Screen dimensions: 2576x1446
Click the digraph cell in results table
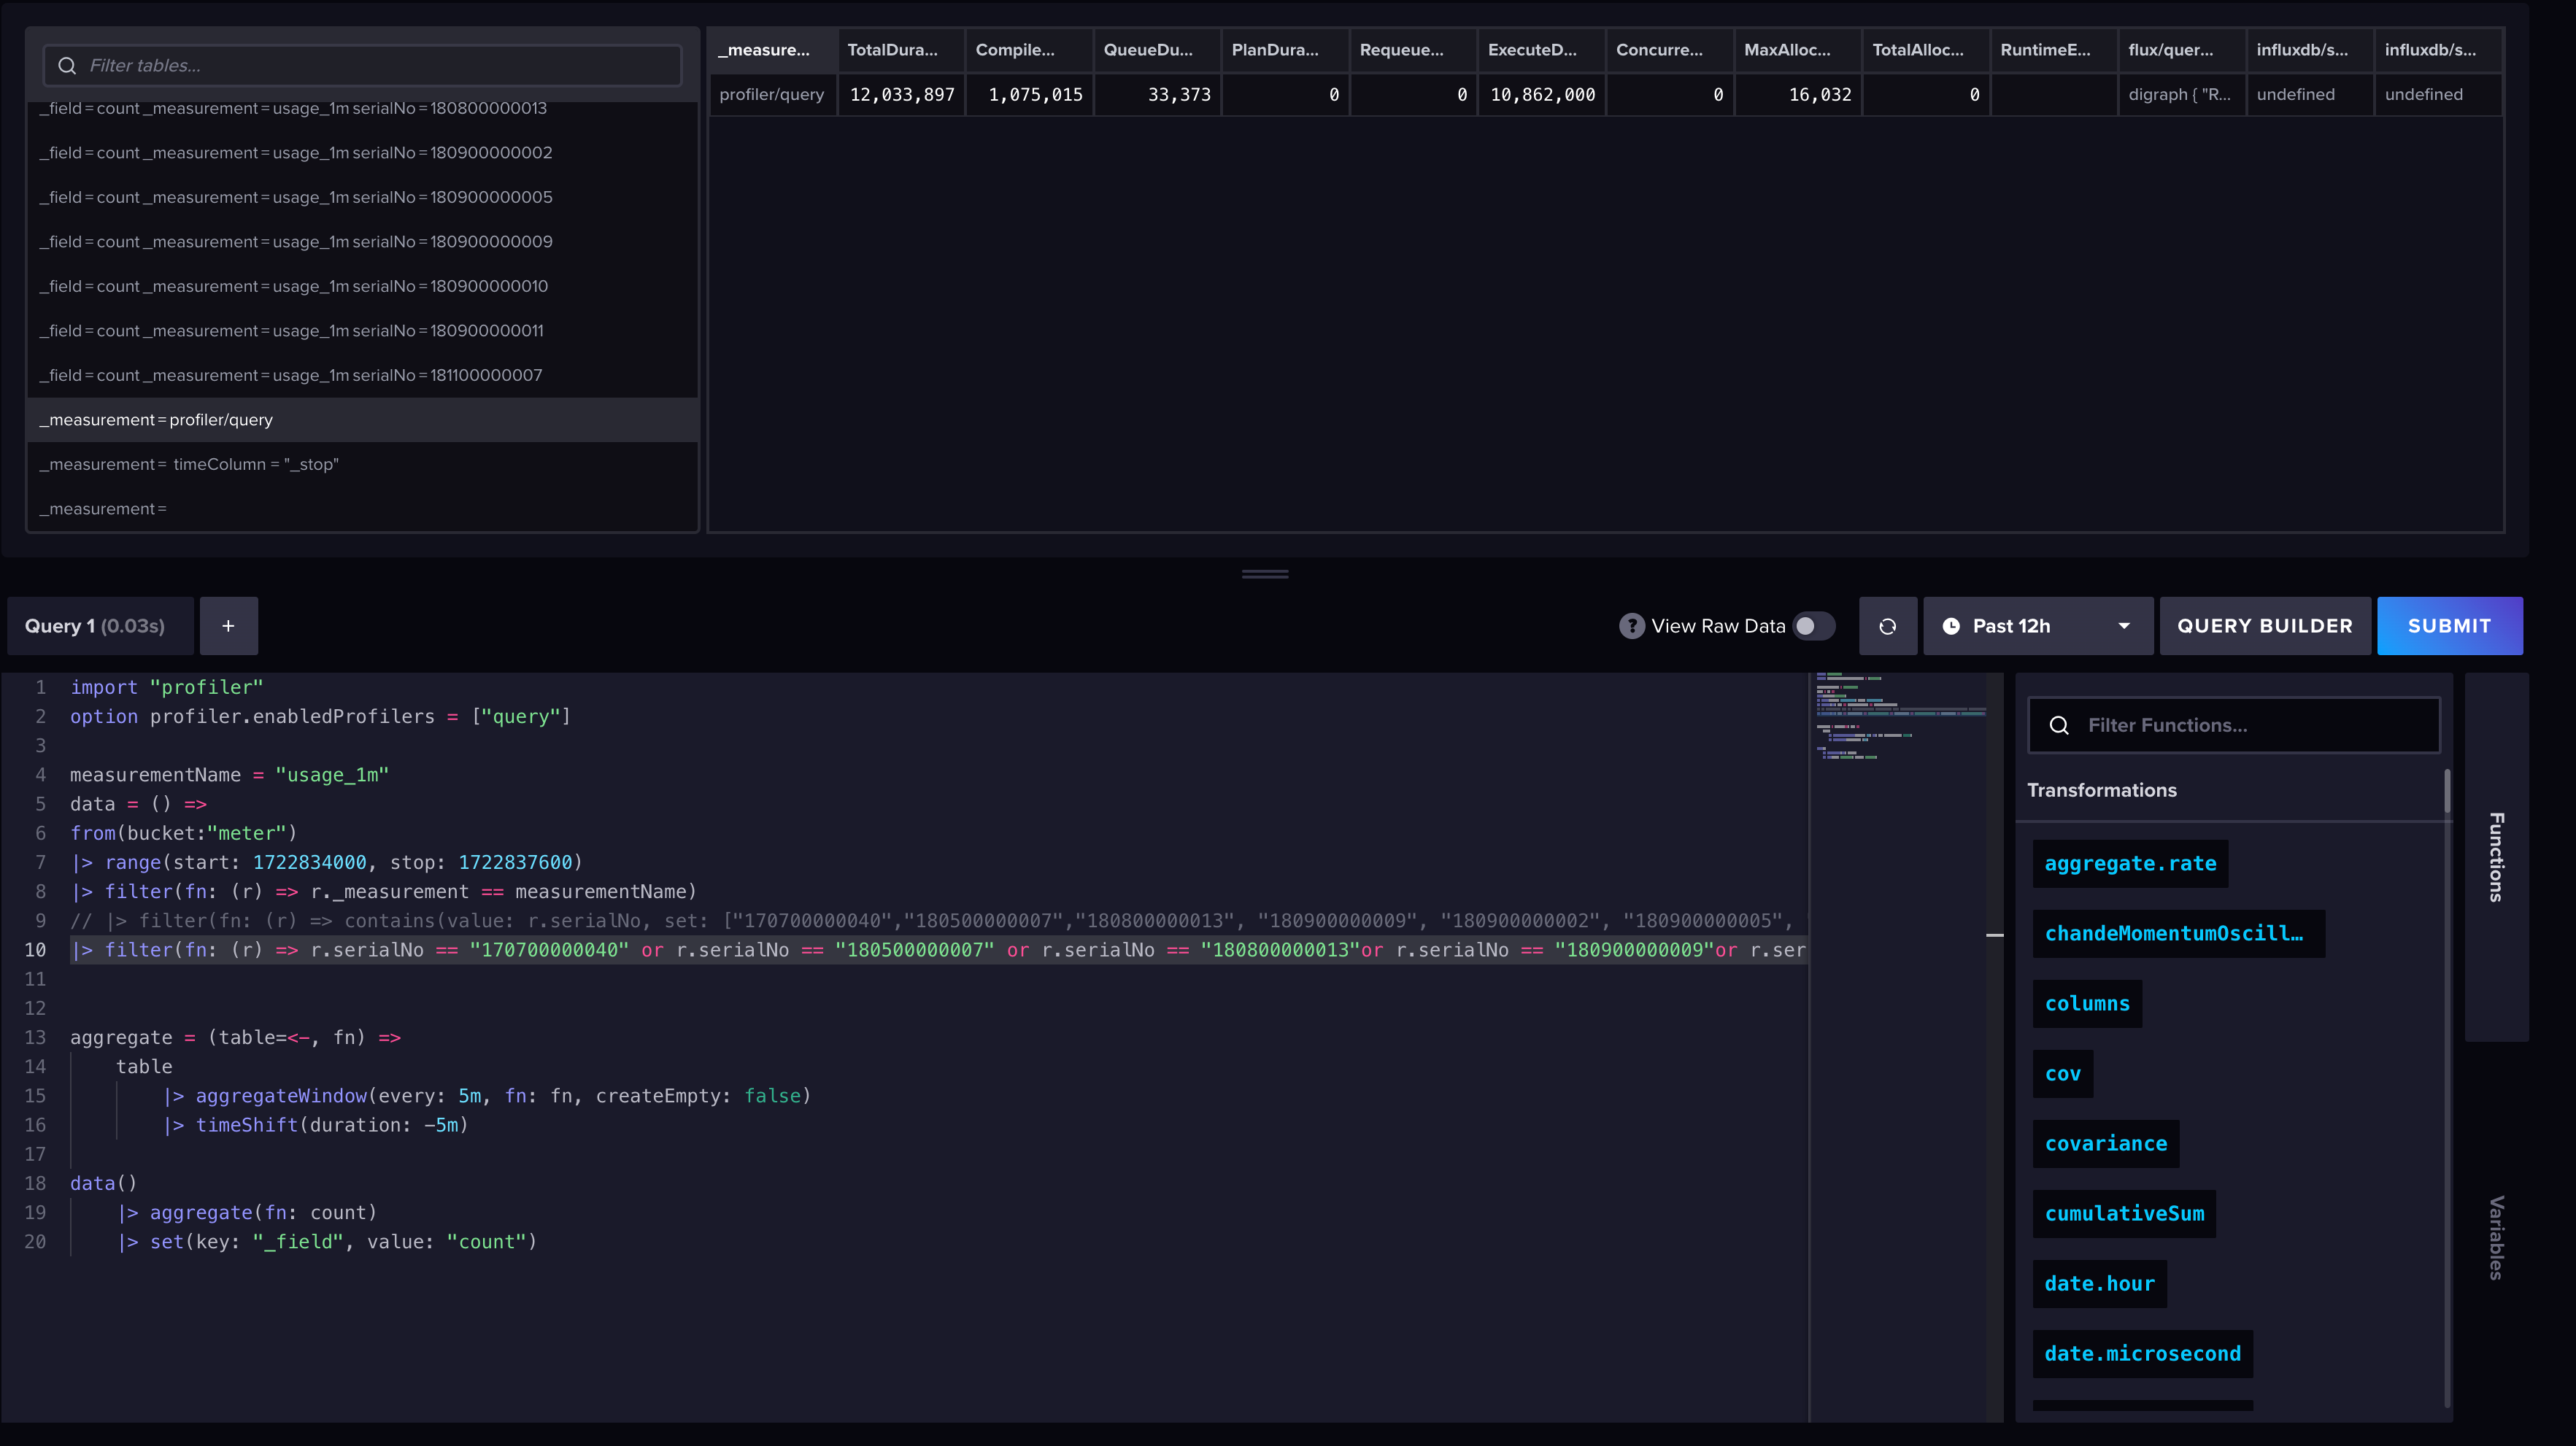[2181, 95]
